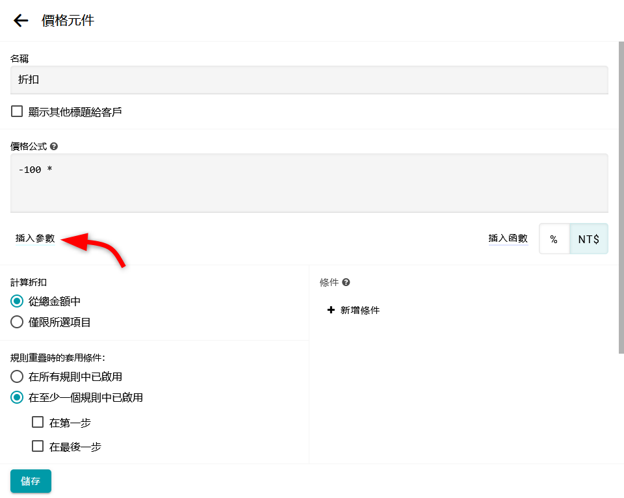Open the 插入參數 parameter list
This screenshot has width=624, height=498.
(35, 239)
